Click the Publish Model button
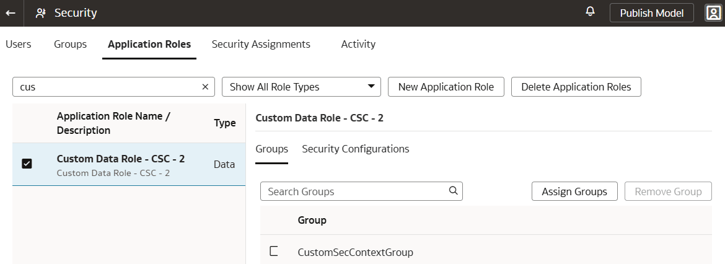 [x=651, y=13]
